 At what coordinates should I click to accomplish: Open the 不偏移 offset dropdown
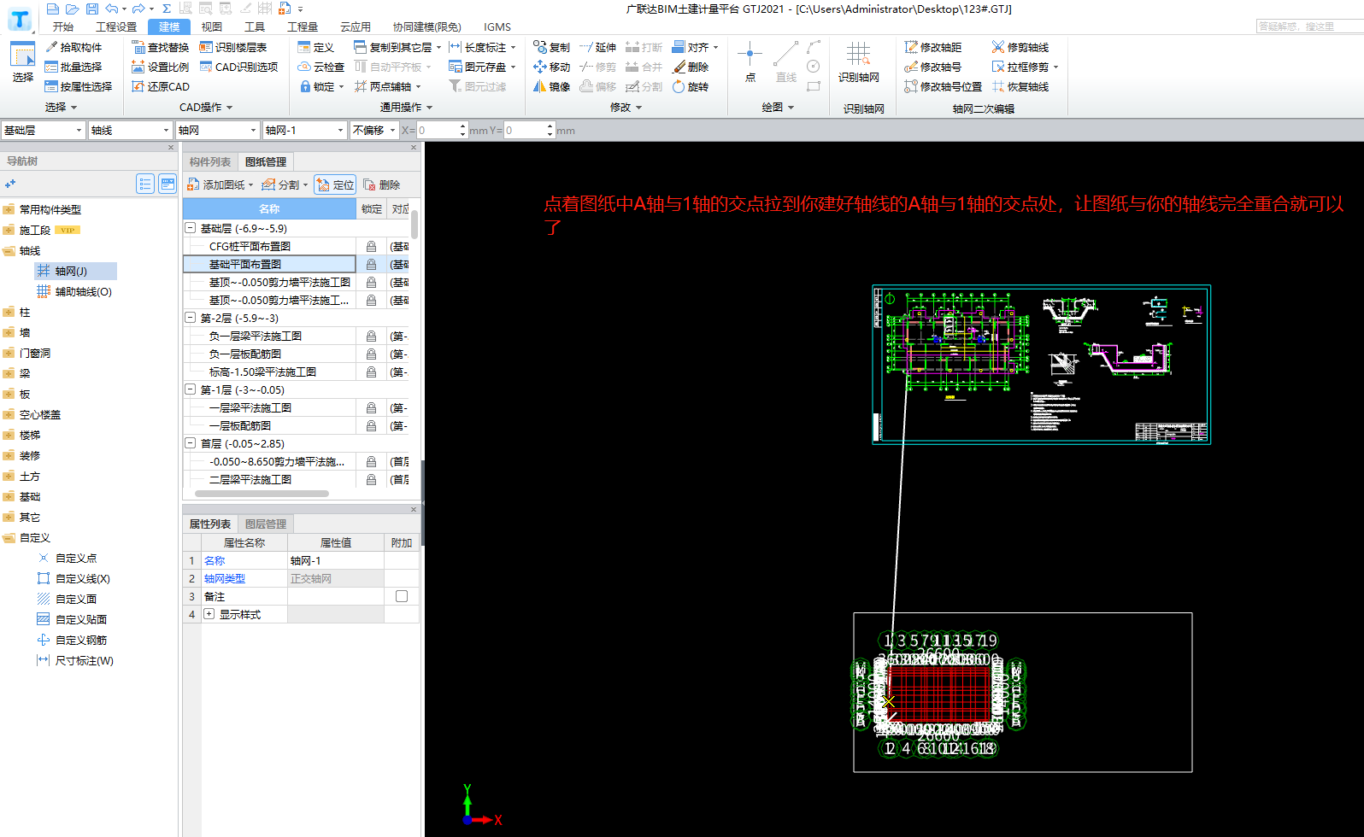click(x=374, y=130)
